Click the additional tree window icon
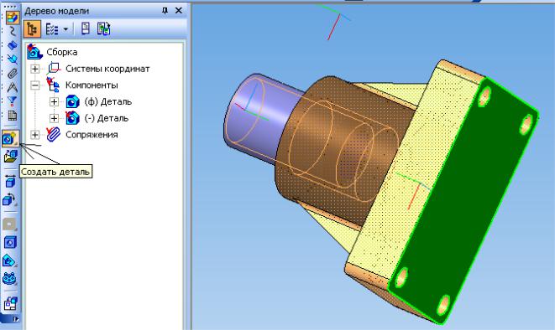555x330 pixels. coord(86,28)
